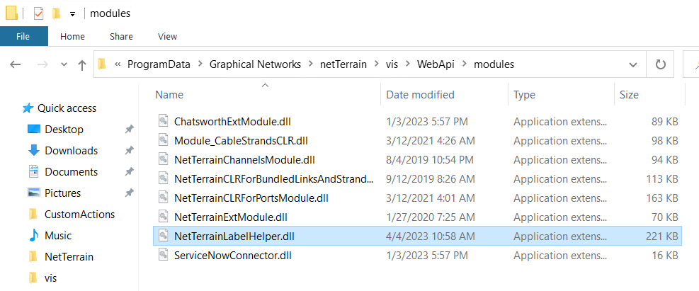
Task: Open customize quick access toolbar dropdown
Action: 72,14
